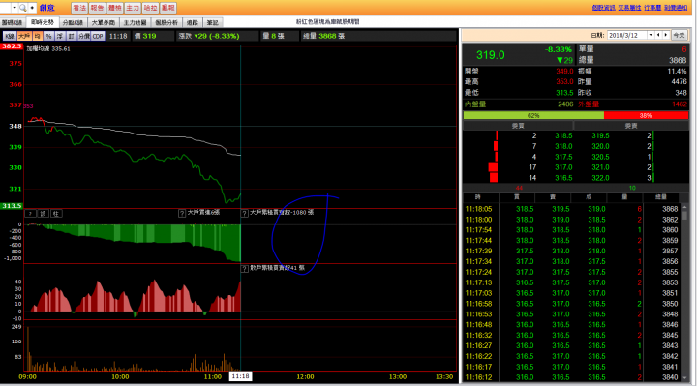
Task: Switch to the 即時走勢 tab
Action: click(x=43, y=22)
